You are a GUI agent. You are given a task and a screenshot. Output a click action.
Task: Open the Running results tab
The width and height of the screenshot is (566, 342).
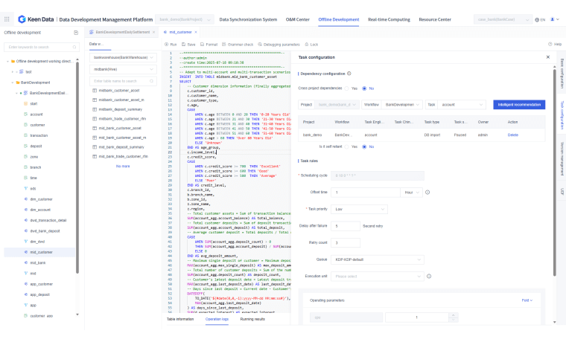(x=252, y=318)
